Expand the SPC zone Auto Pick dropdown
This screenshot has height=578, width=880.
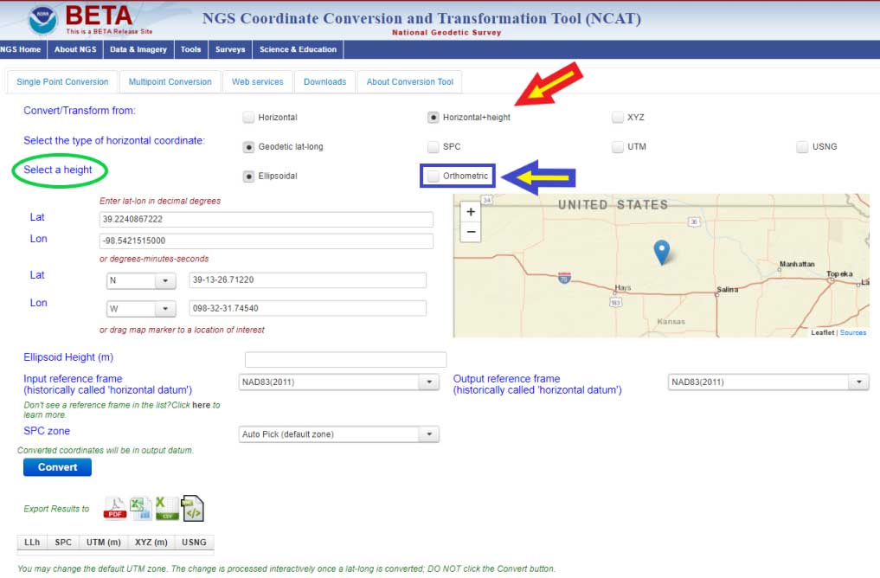pyautogui.click(x=338, y=434)
